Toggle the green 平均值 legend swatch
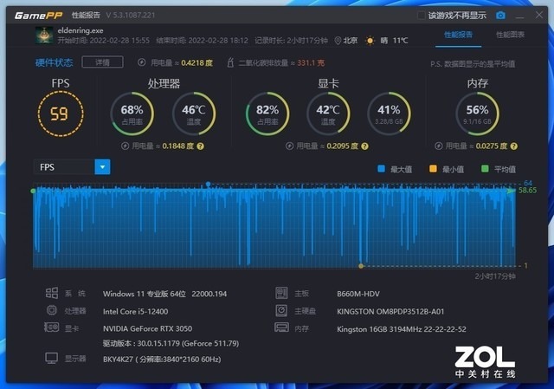This screenshot has height=389, width=554. [x=485, y=169]
